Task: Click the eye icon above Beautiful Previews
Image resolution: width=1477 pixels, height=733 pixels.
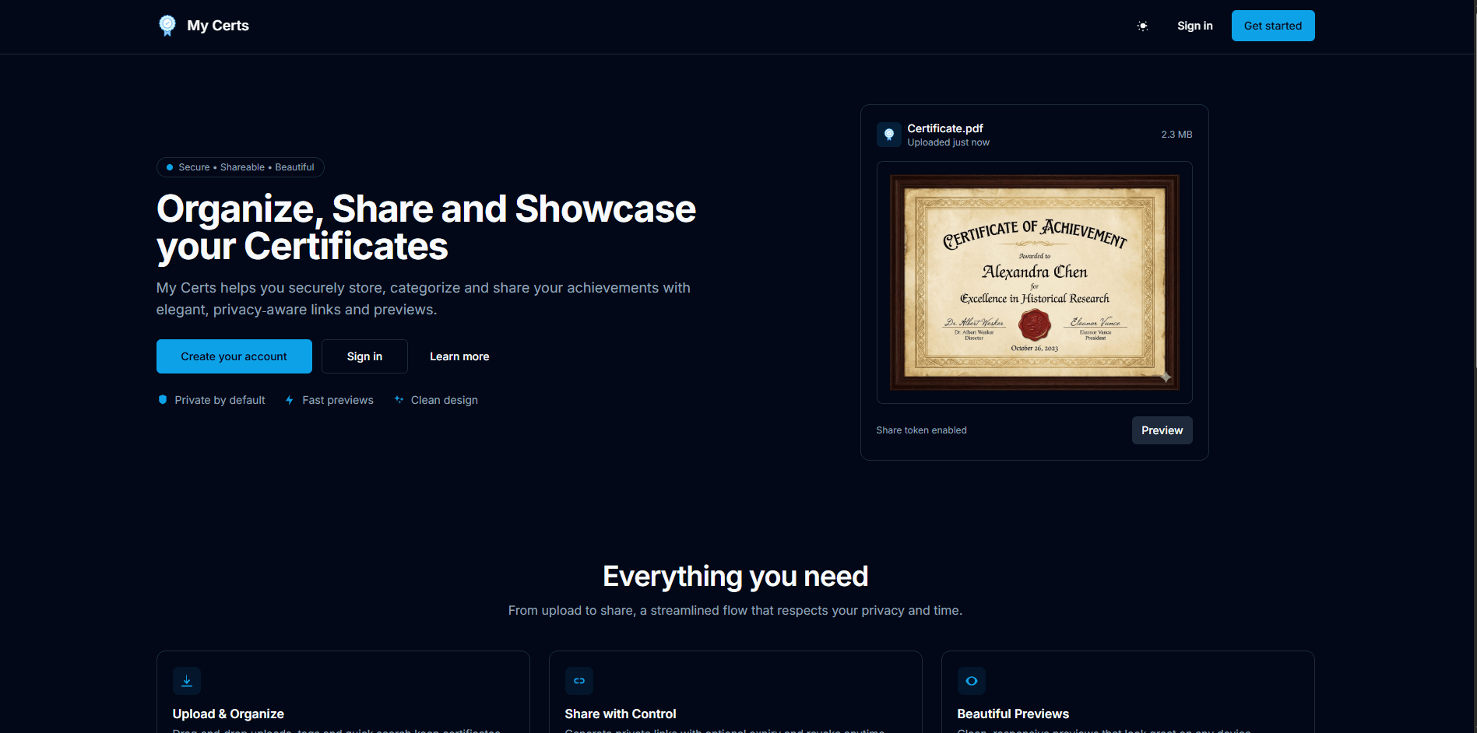Action: tap(971, 680)
